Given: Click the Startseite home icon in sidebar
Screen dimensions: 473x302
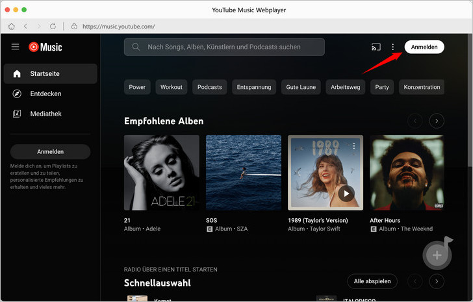Looking at the screenshot, I should click(17, 74).
